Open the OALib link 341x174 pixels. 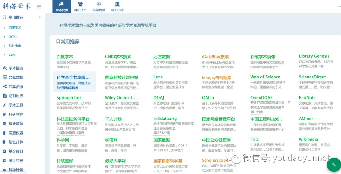[x=208, y=98]
